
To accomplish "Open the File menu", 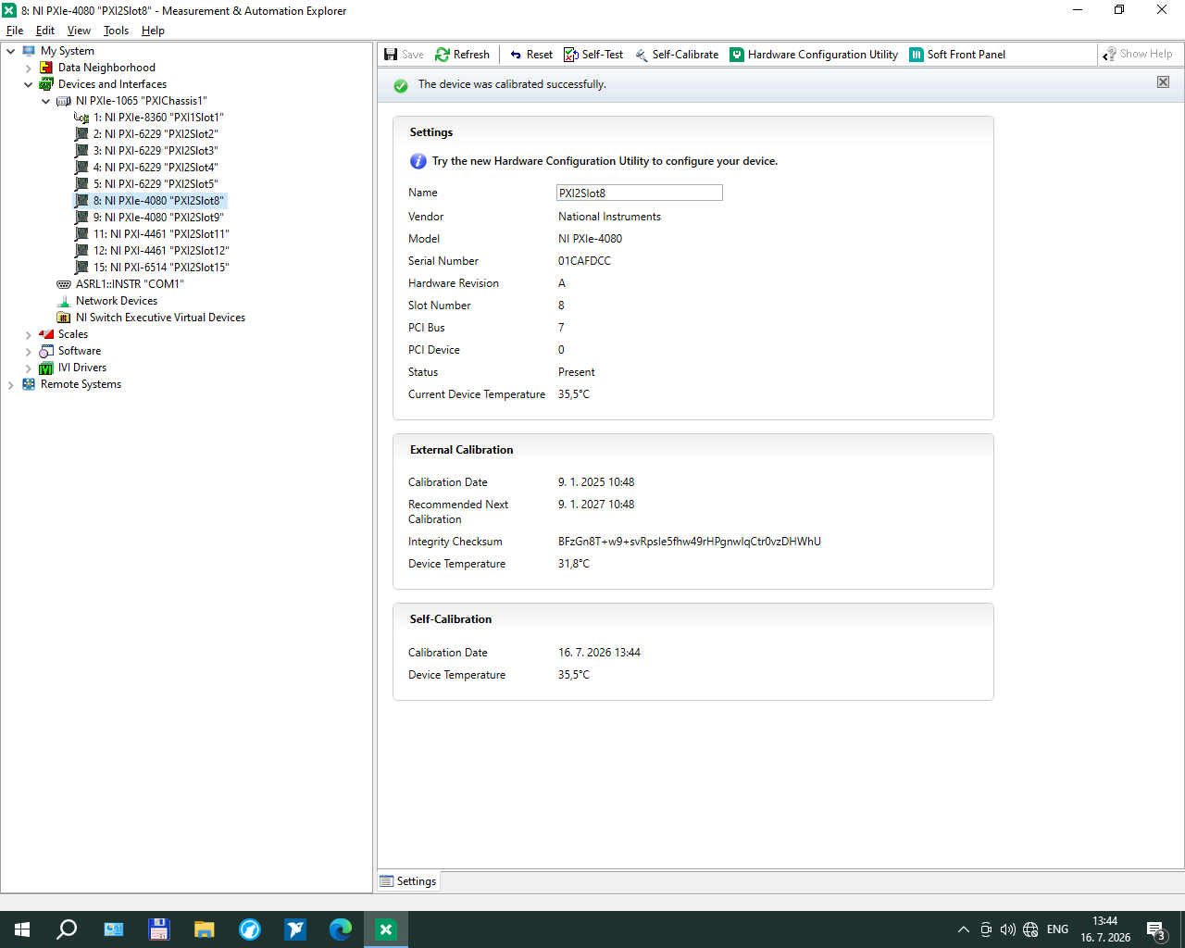I will (15, 31).
